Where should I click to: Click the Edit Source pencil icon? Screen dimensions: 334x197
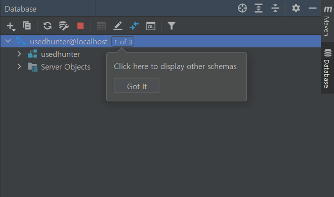(x=118, y=26)
